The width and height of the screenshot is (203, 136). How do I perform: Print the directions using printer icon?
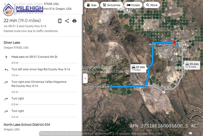point(74,21)
